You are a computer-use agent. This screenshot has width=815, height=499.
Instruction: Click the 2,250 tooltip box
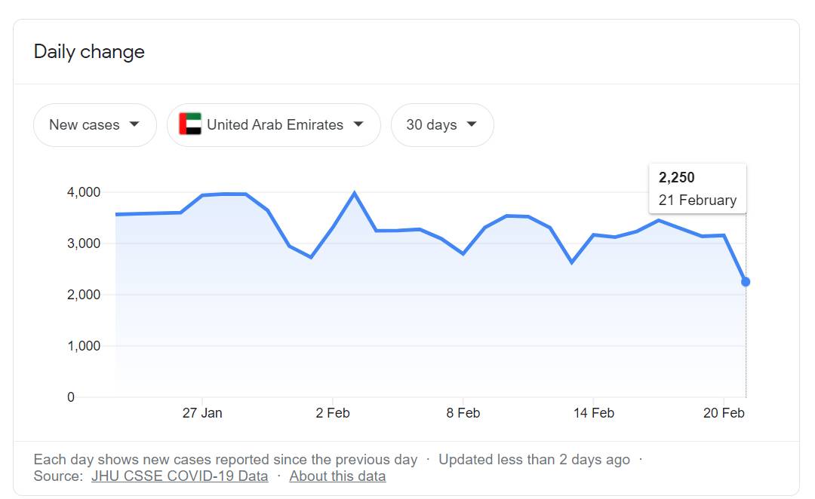[x=697, y=188]
